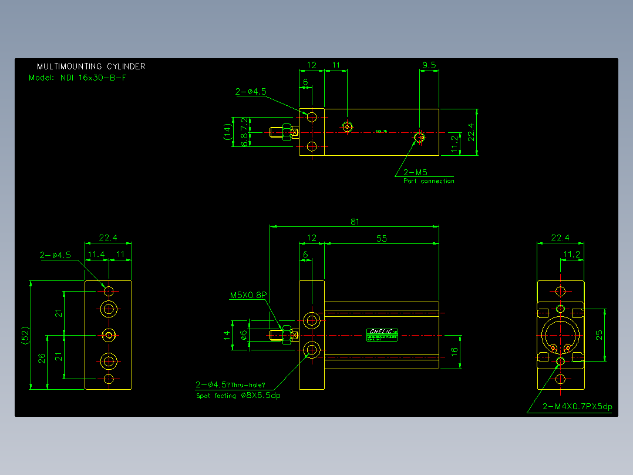Select the 12 dimension next to 55

pos(312,237)
